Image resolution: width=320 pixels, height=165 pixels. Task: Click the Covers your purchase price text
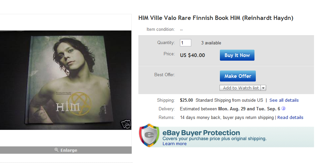tap(215, 139)
